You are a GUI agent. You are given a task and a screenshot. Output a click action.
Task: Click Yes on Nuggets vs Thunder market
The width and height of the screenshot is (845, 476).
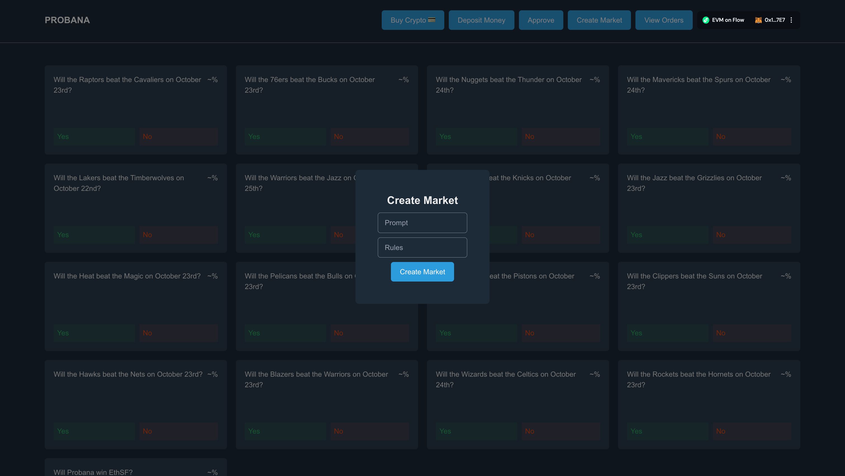point(476,137)
